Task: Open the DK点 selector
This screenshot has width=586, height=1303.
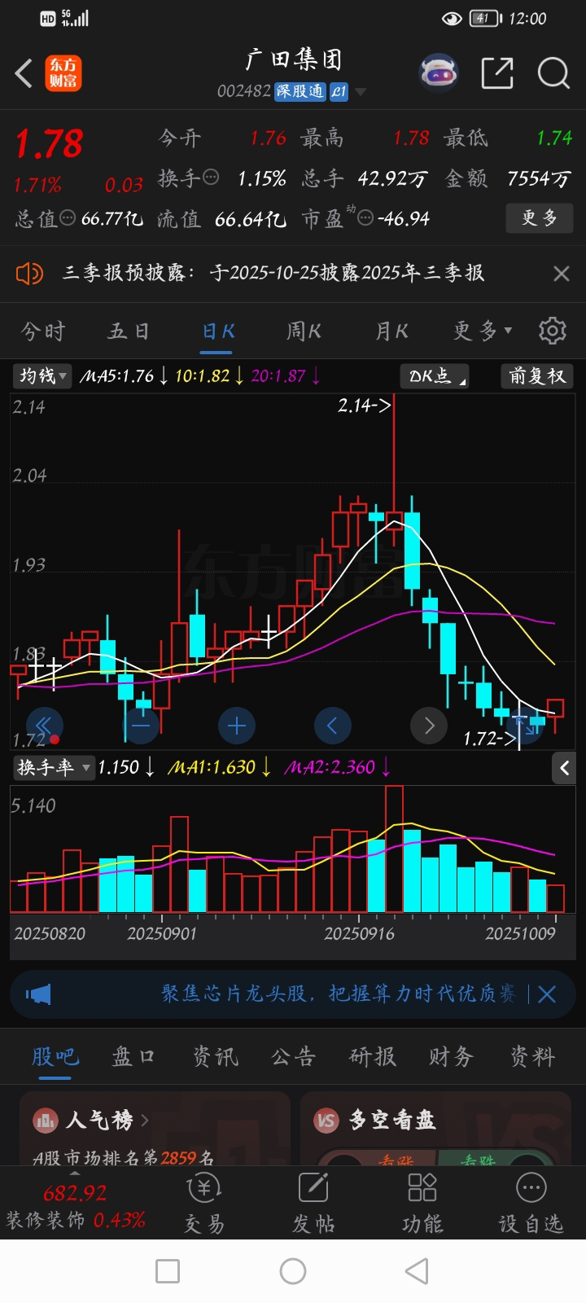Action: click(x=435, y=375)
